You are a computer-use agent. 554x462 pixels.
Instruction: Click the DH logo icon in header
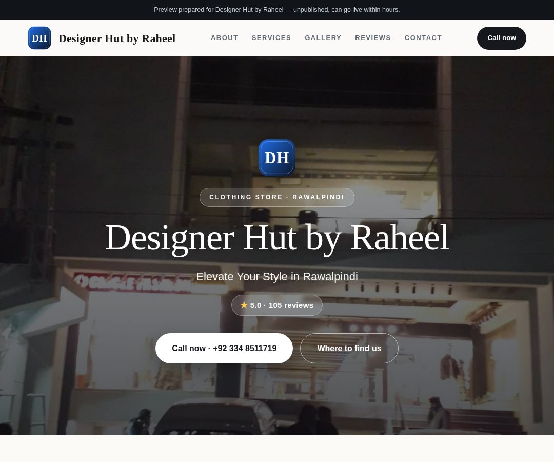click(39, 38)
